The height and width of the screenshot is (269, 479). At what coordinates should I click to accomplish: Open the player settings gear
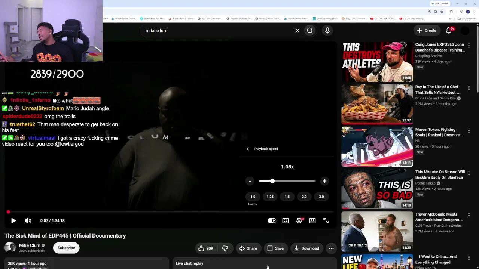point(299,220)
